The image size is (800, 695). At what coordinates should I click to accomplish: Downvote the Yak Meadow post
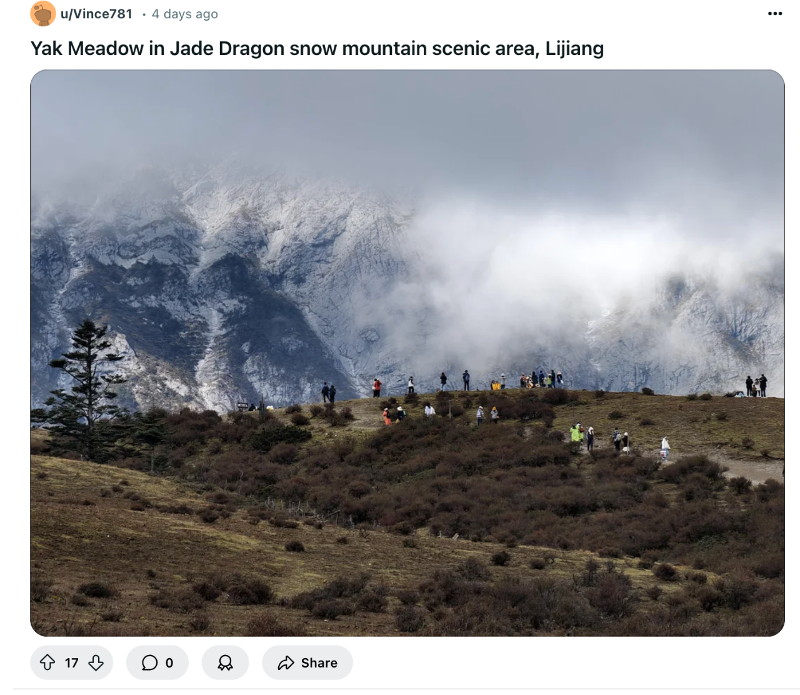[x=96, y=662]
